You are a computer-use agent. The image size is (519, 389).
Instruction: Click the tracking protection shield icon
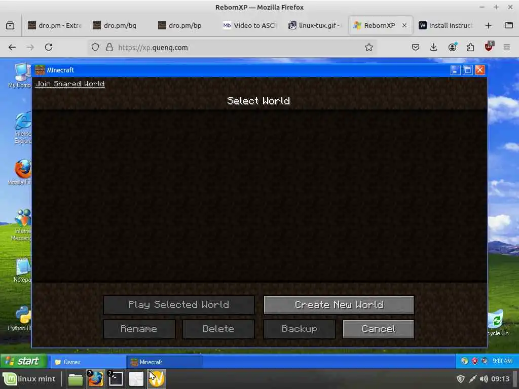click(x=95, y=47)
